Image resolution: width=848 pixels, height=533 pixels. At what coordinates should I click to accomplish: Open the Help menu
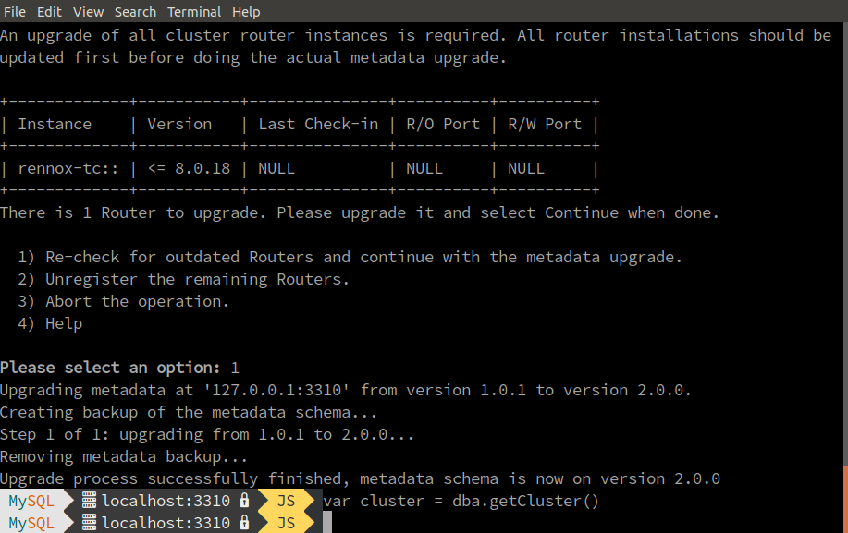point(246,11)
